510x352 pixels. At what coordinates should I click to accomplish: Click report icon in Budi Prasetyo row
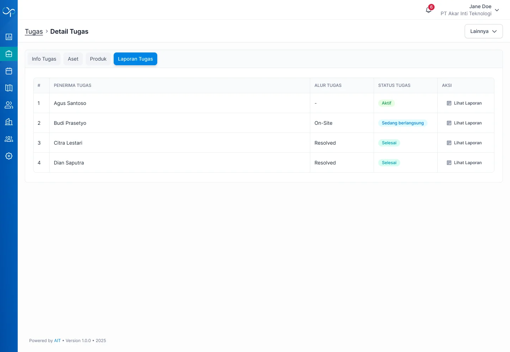[x=449, y=123]
